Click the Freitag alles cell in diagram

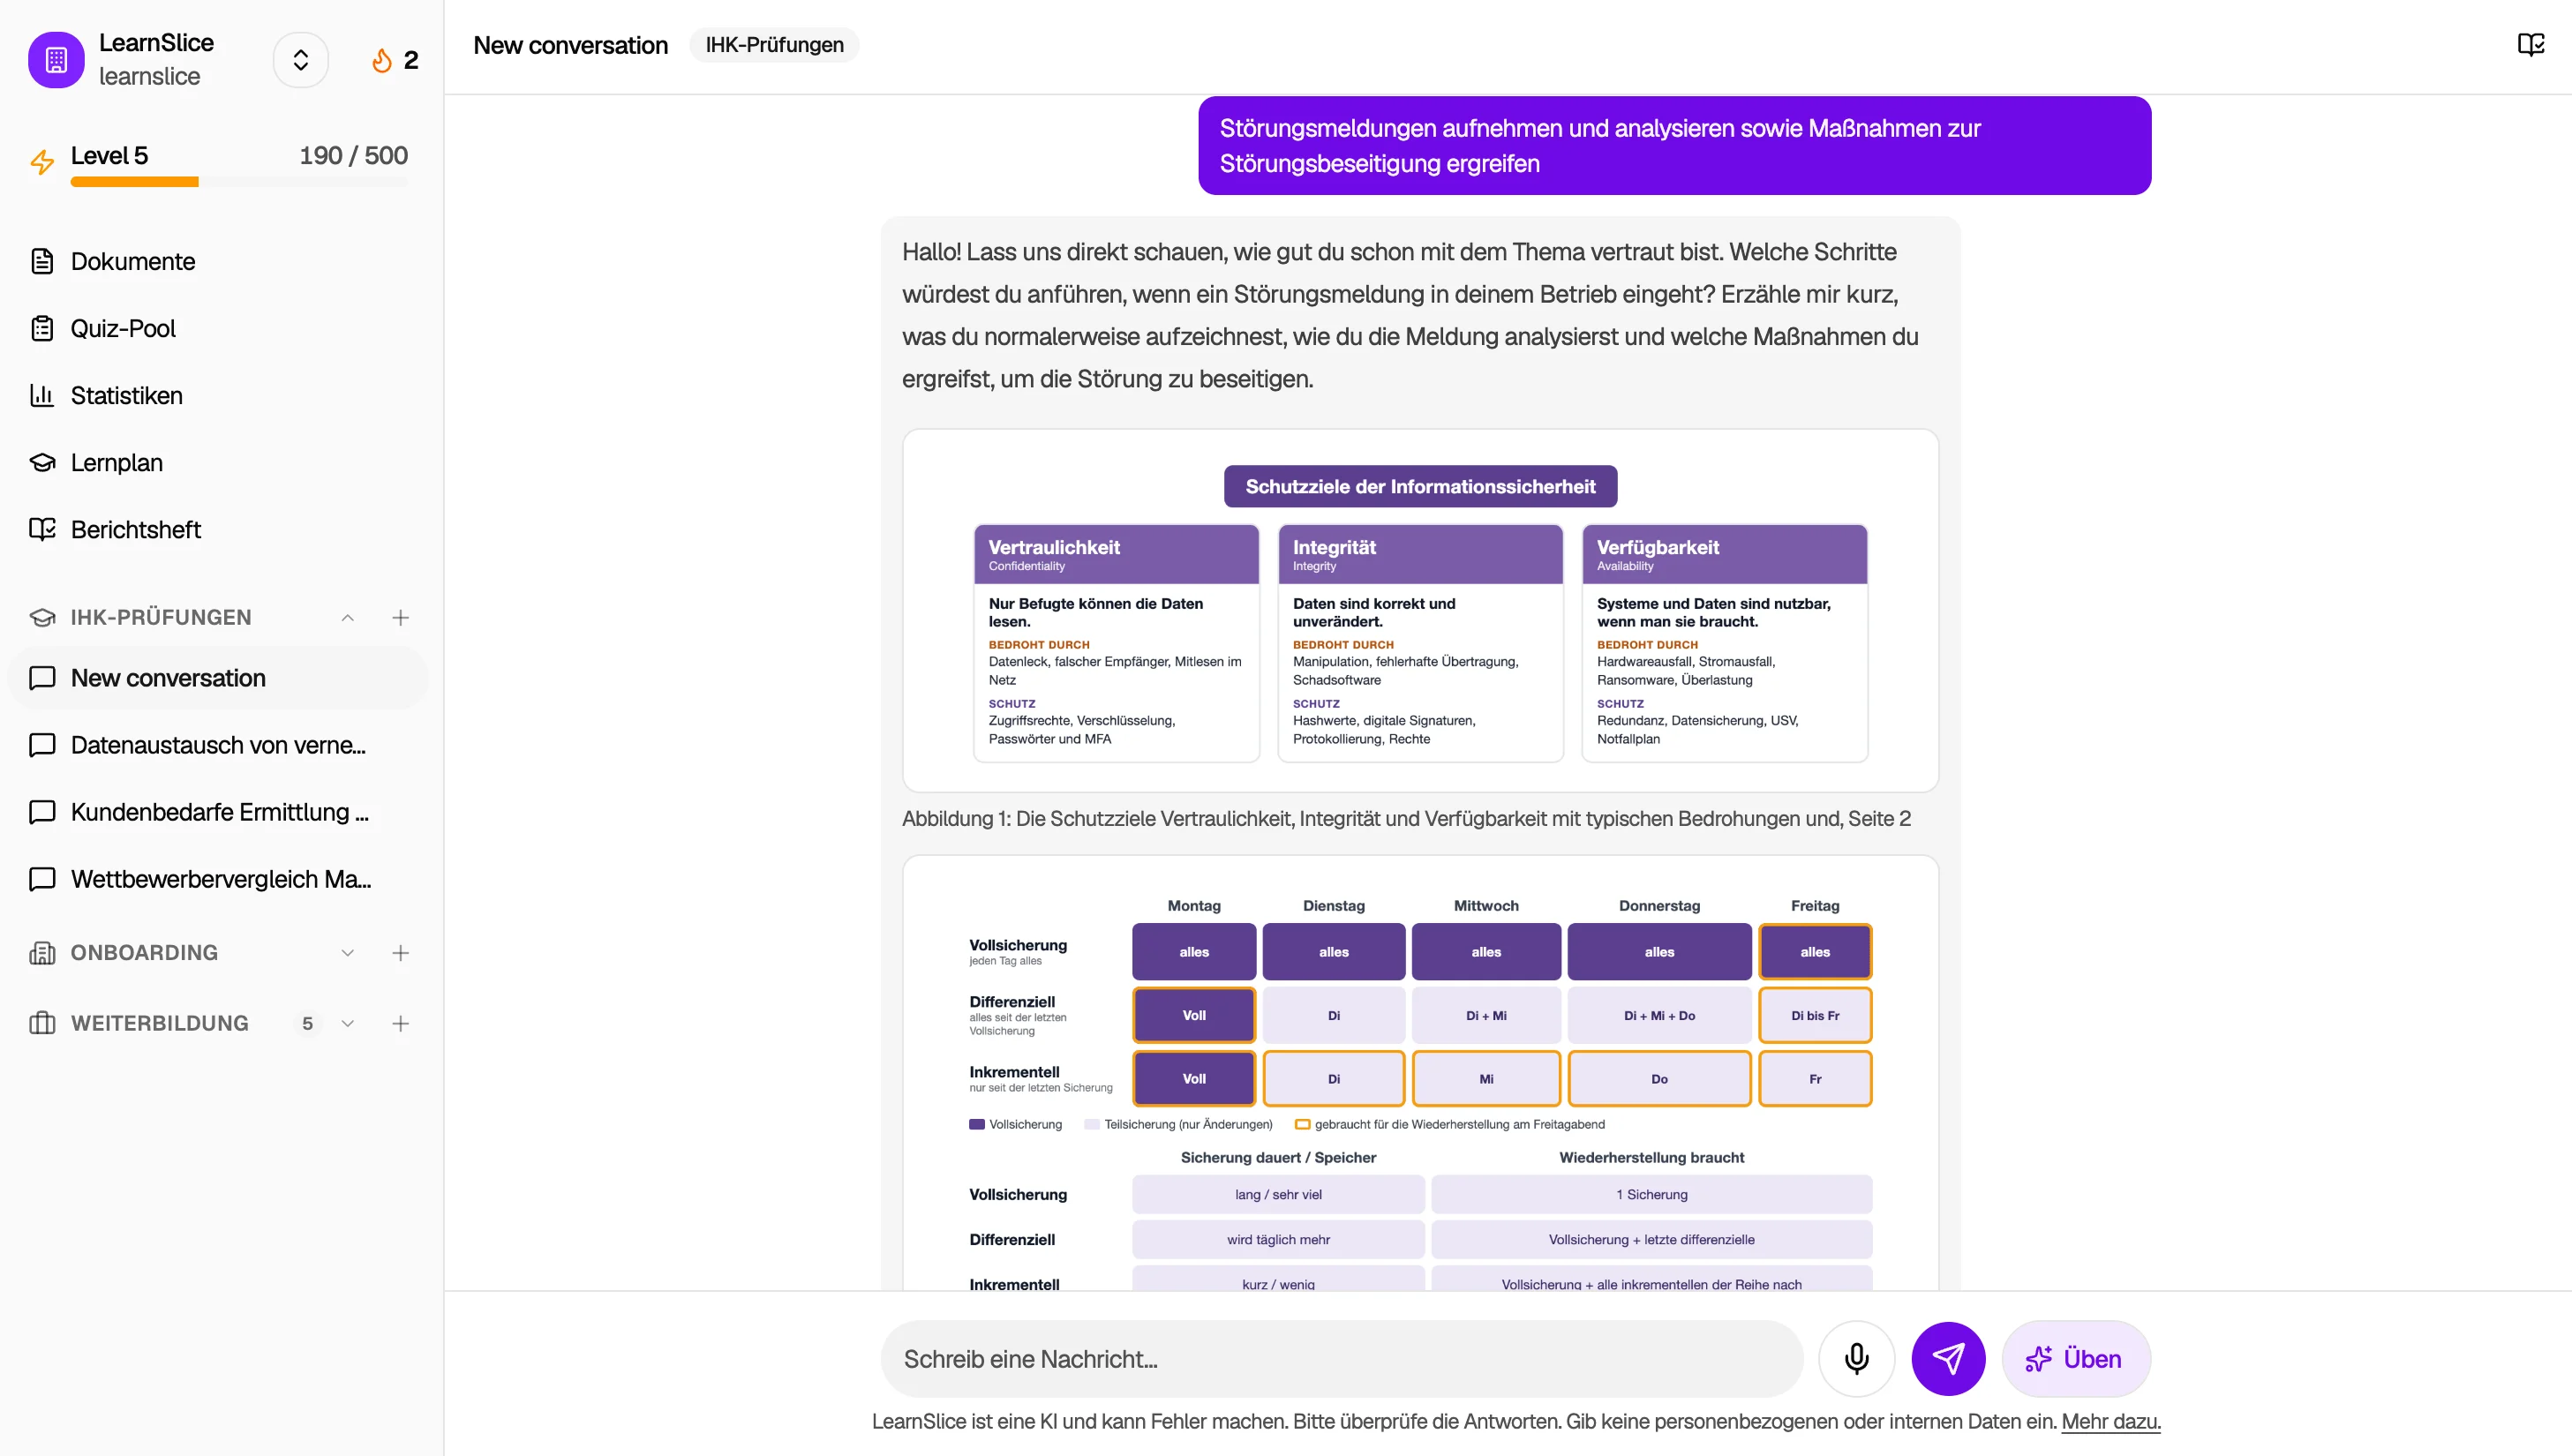[x=1814, y=951]
